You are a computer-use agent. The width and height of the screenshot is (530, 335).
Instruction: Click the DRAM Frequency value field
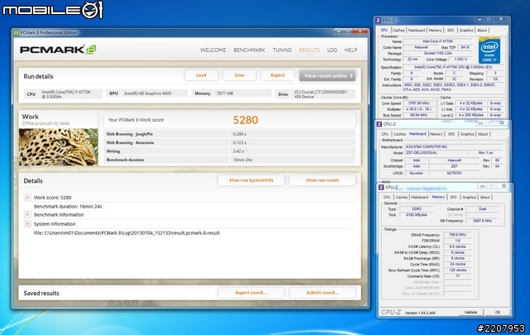click(458, 235)
